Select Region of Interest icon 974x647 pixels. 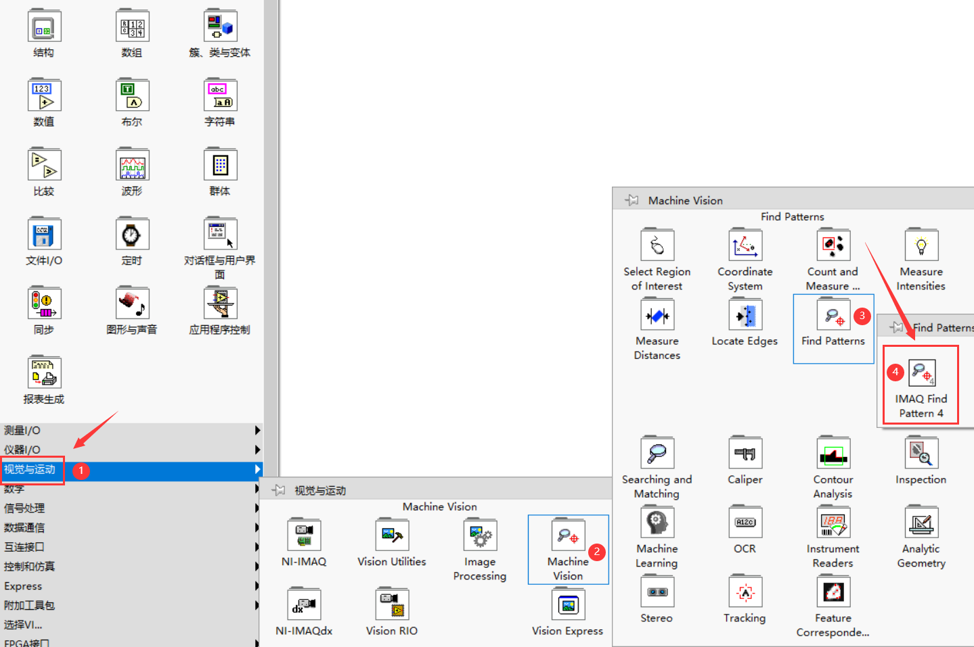(657, 245)
